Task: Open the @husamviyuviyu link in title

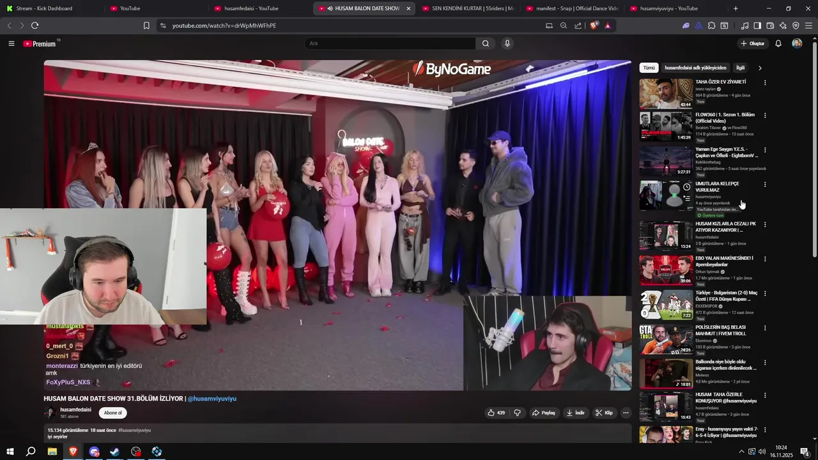Action: coord(212,399)
